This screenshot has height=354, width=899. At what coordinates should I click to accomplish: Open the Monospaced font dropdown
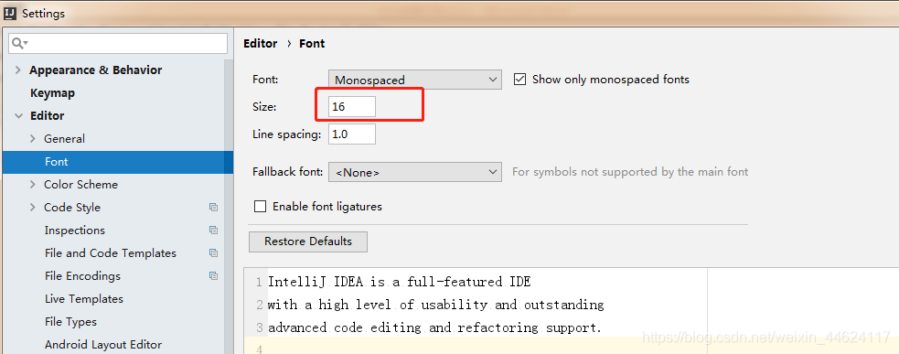pos(415,80)
